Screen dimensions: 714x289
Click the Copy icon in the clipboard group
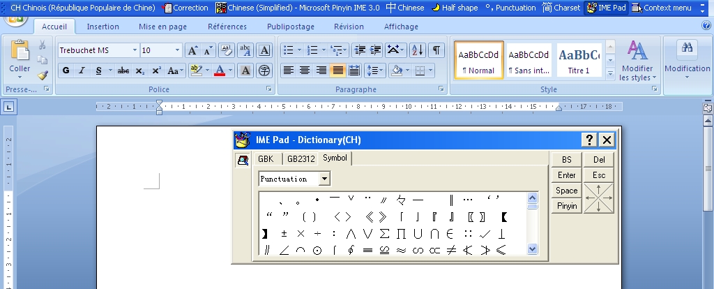(x=42, y=60)
